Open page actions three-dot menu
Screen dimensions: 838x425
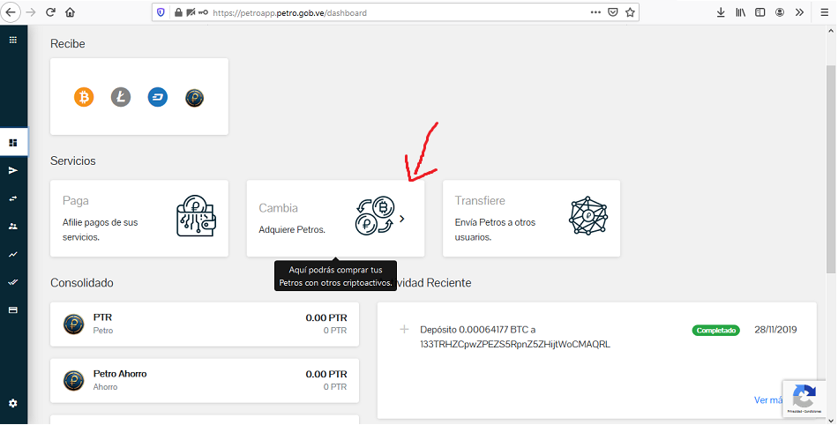[595, 12]
